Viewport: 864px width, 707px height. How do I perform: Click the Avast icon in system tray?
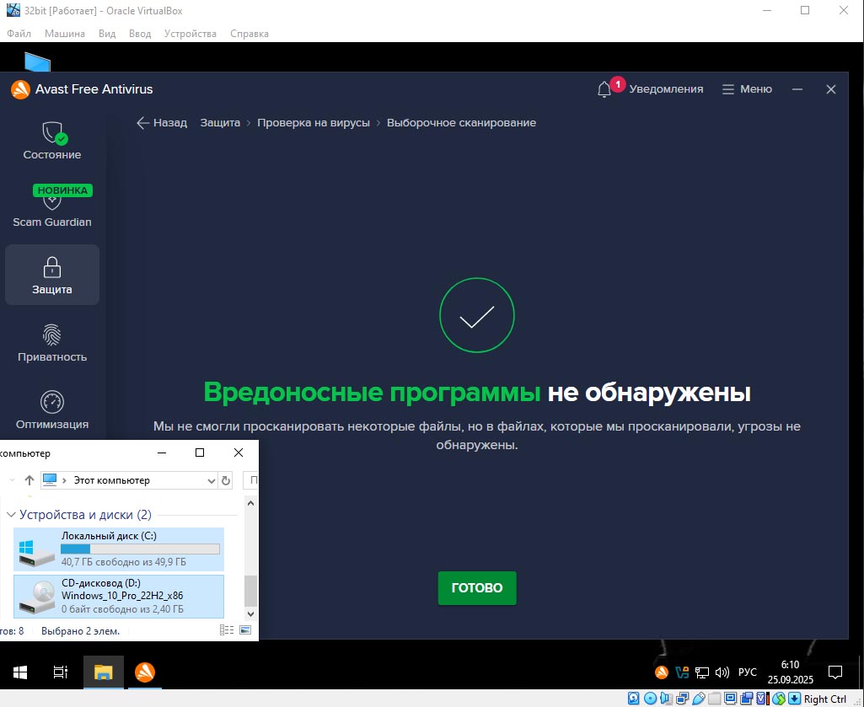(662, 672)
